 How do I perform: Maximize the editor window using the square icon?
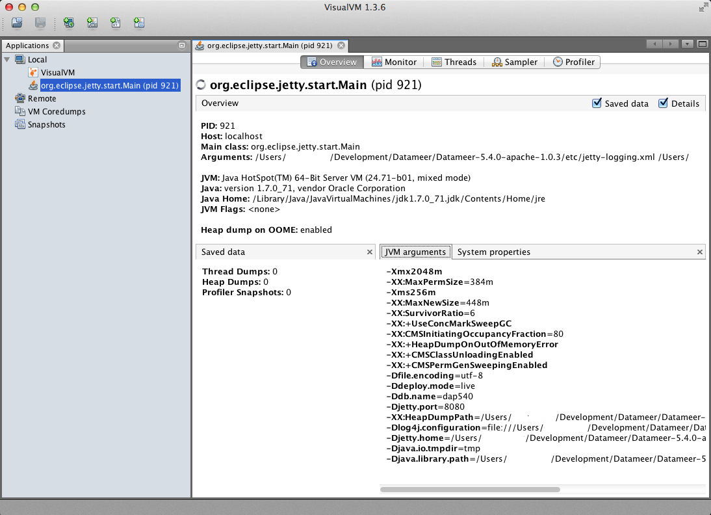tap(703, 44)
